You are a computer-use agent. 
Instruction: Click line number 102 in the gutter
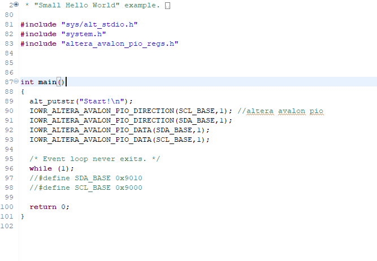coord(7,227)
